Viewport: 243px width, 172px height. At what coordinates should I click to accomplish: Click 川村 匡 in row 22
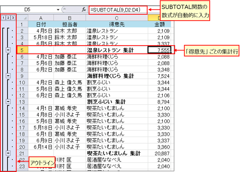tap(71, 160)
